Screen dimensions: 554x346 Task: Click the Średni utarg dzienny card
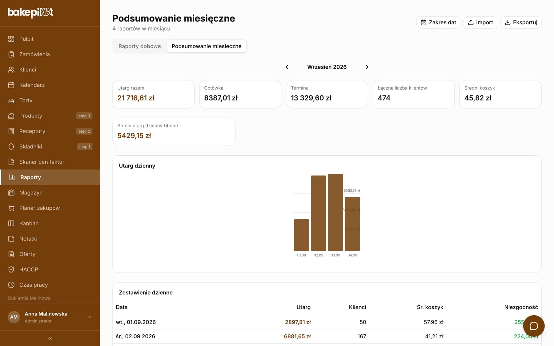(174, 132)
